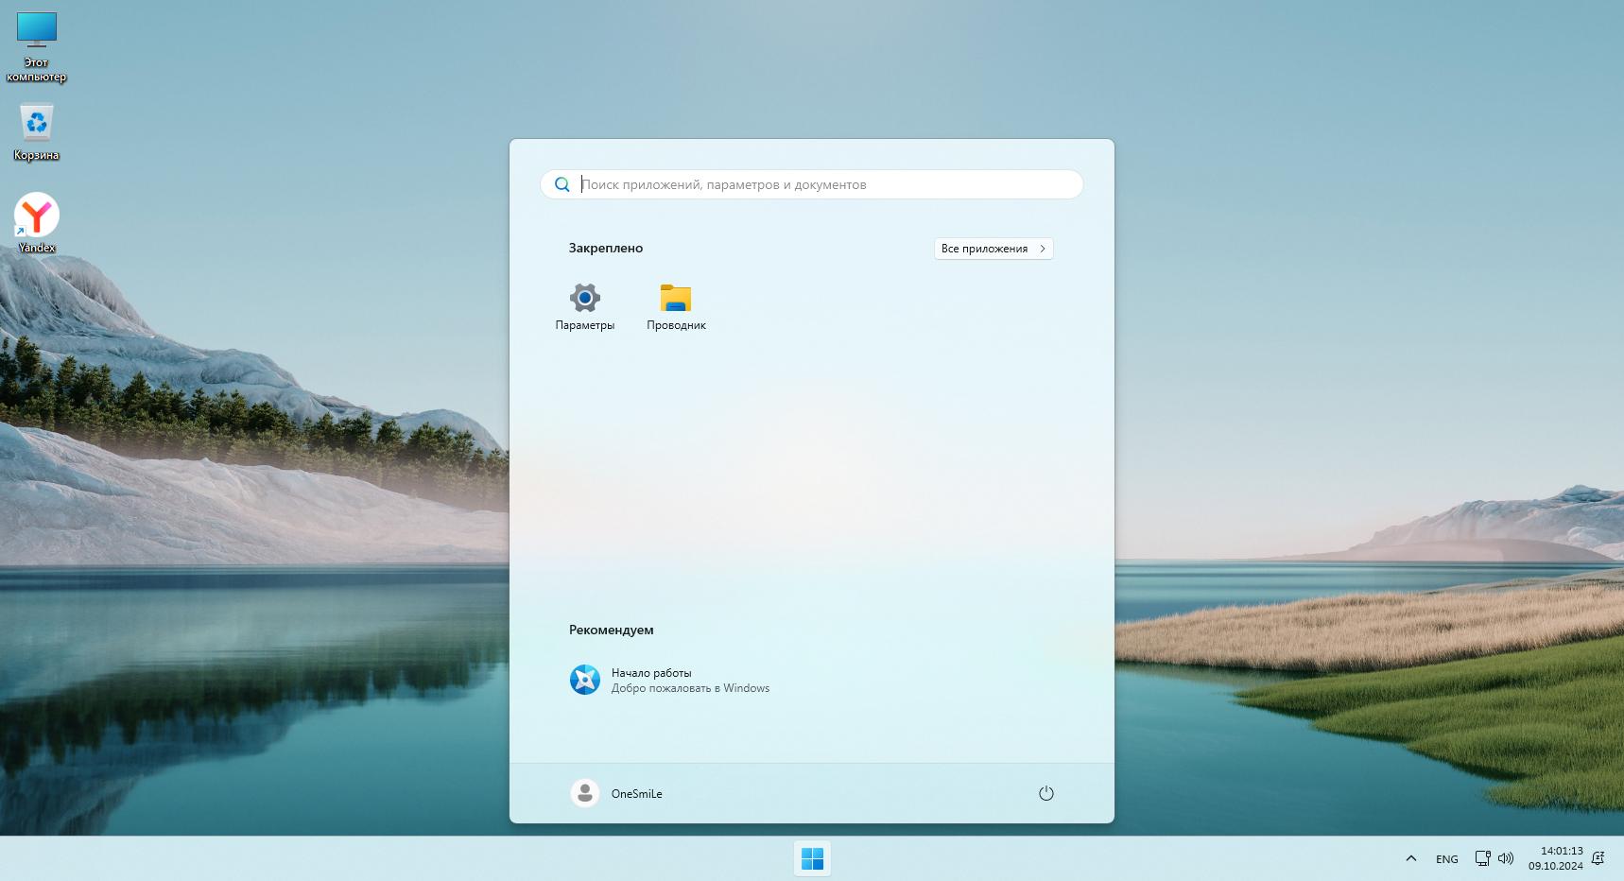Open the notifications bell icon
This screenshot has height=881, width=1624.
pyautogui.click(x=1598, y=858)
